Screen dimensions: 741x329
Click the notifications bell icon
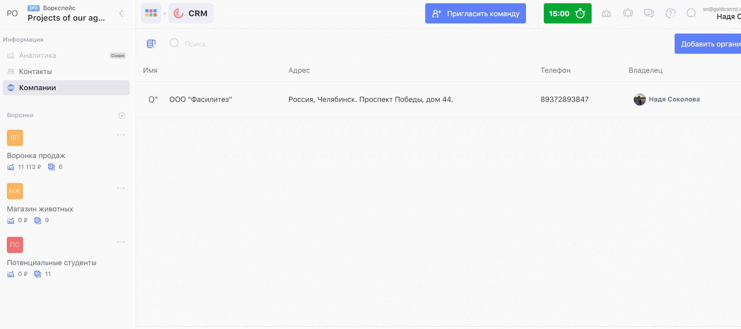[x=628, y=13]
